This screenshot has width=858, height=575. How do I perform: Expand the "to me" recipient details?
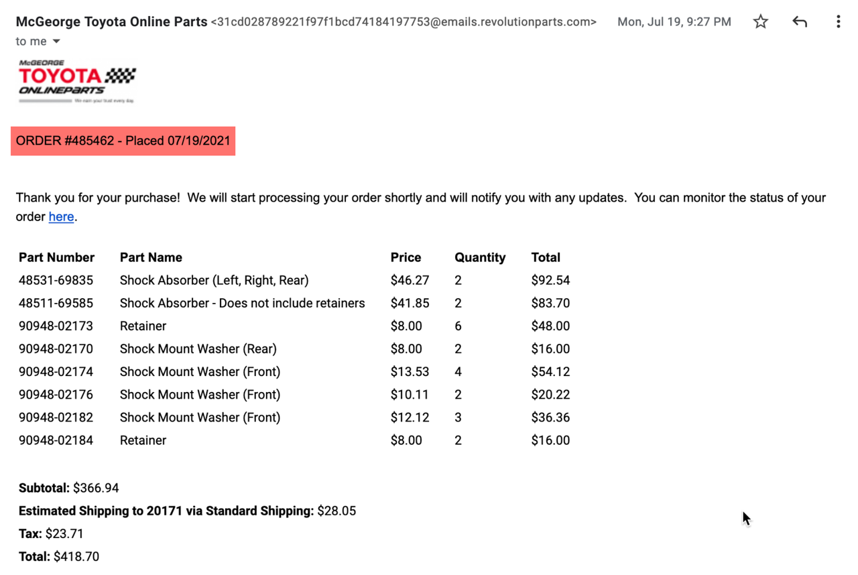coord(56,42)
